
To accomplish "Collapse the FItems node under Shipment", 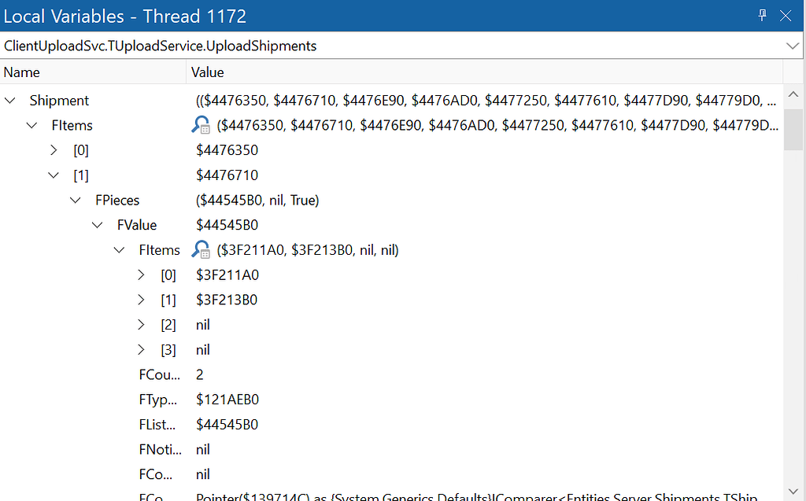I will click(31, 125).
